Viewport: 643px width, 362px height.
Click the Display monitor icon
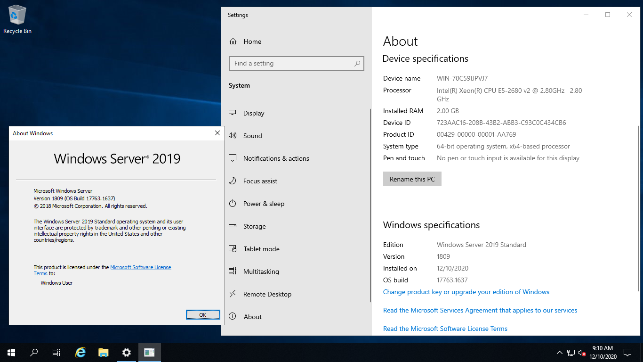click(x=233, y=113)
